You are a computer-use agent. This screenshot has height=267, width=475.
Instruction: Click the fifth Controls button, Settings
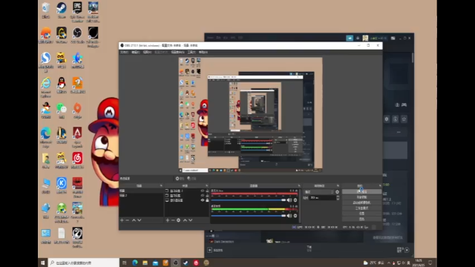point(361,214)
